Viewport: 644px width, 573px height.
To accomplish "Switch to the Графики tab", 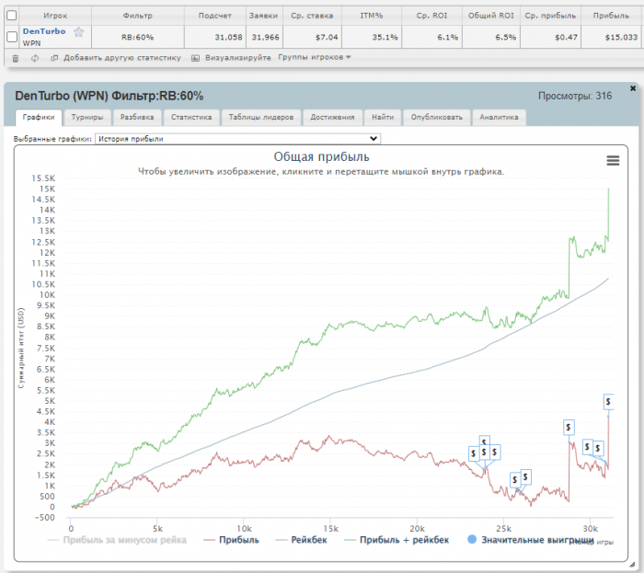I will pyautogui.click(x=39, y=118).
